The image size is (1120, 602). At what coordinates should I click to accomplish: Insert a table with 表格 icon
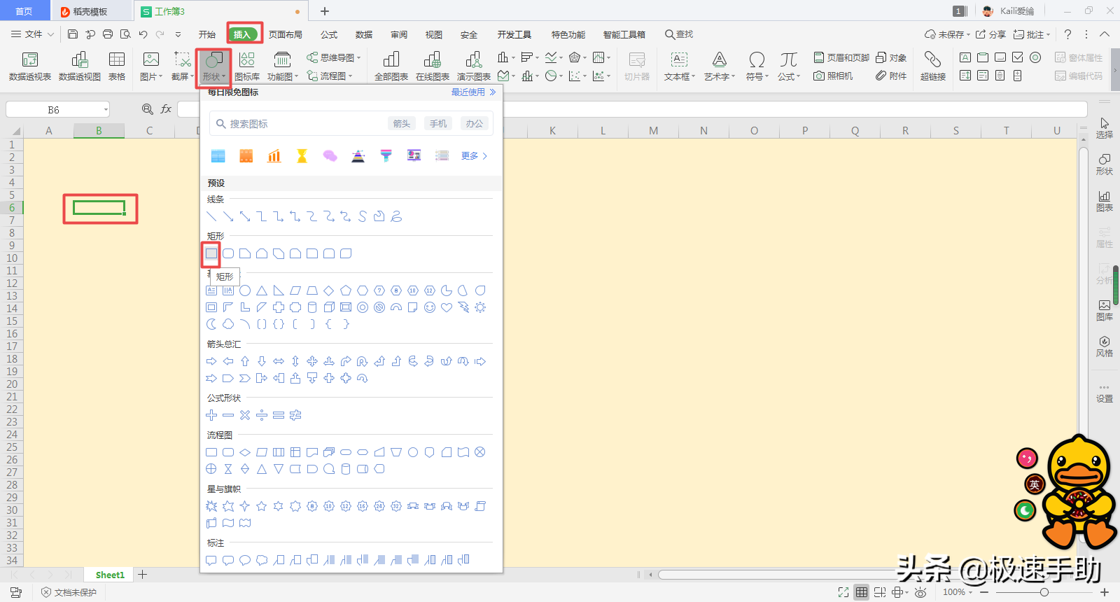[x=117, y=66]
